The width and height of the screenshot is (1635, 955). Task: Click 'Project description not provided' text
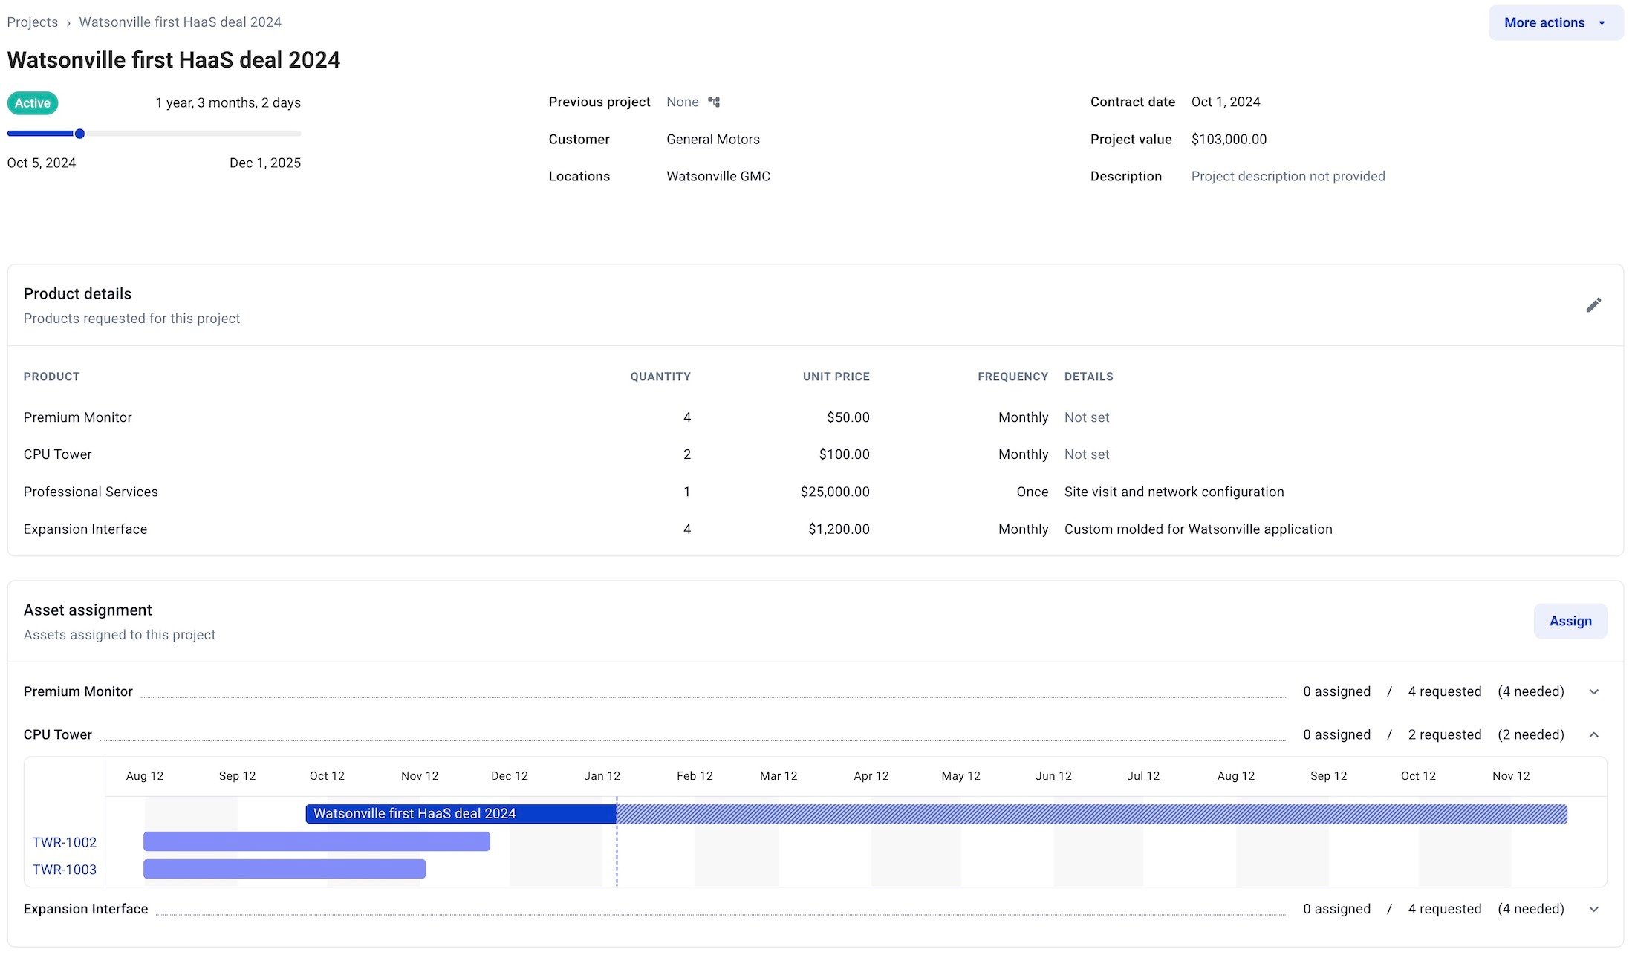(x=1288, y=177)
